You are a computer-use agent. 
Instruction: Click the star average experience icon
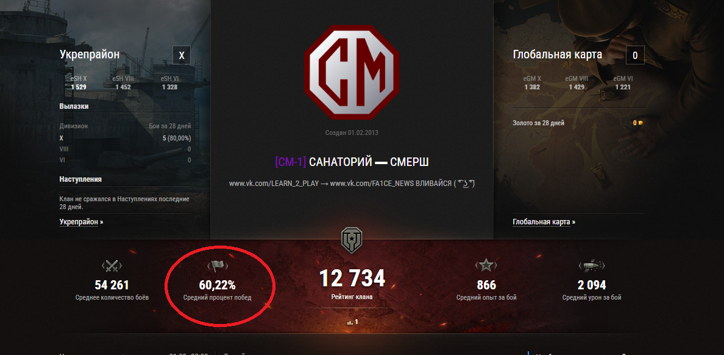pos(486,265)
